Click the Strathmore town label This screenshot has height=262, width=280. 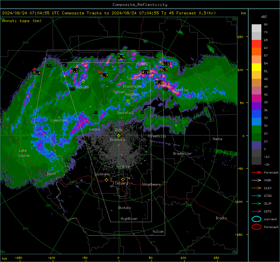151,184
